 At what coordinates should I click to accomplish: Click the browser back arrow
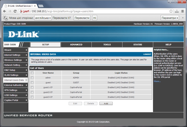[x=4, y=11]
